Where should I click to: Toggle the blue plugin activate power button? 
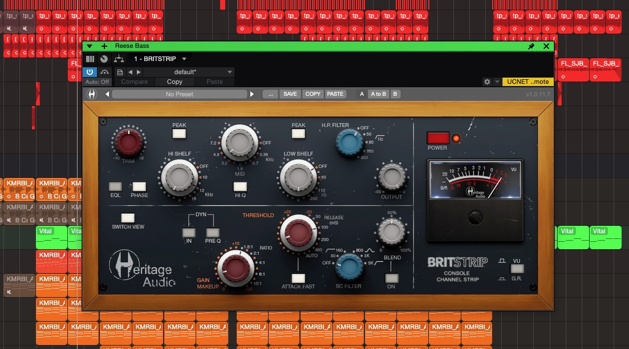click(90, 72)
